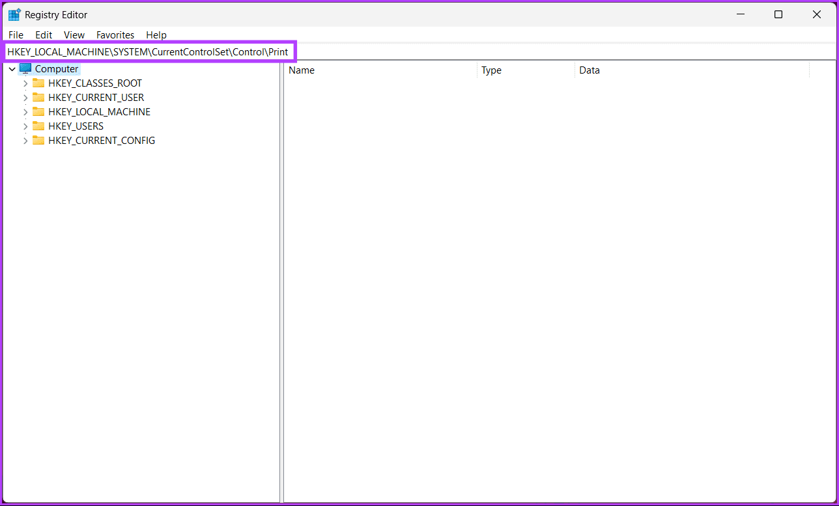The width and height of the screenshot is (839, 506).
Task: Sort values by Type column header
Action: tap(526, 70)
